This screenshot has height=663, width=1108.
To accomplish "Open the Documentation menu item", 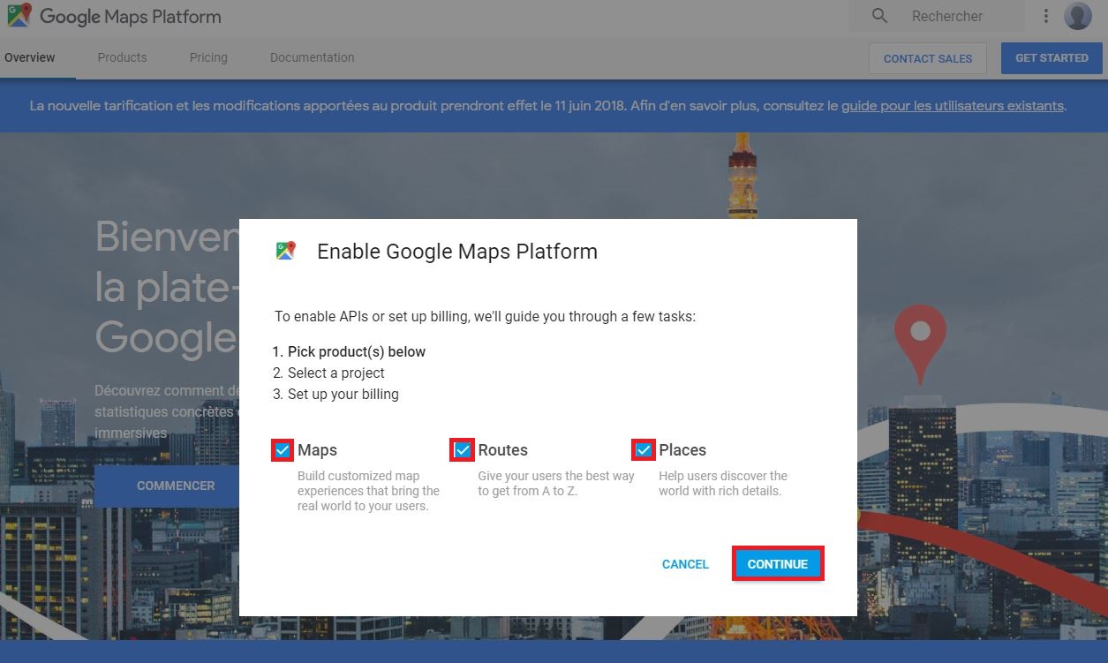I will click(312, 57).
